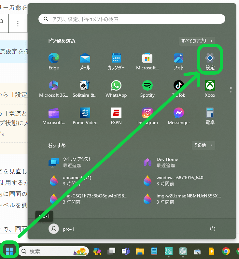Screen dimensions: 239x259
Task: Open the ChatGPT app on taskbar
Action: (183, 252)
